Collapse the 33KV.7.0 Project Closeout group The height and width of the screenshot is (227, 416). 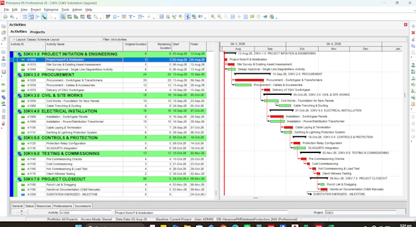pos(15,179)
